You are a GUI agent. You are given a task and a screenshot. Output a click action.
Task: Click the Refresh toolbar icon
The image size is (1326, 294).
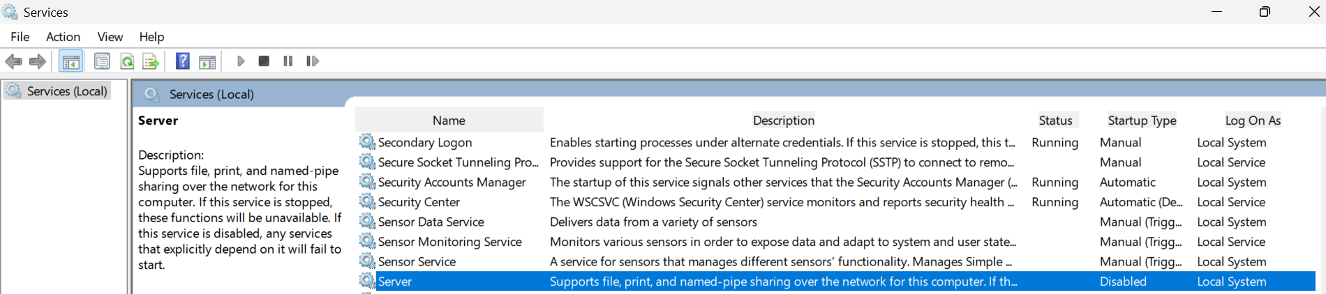pos(127,61)
